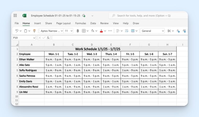Expand the currency format dropdown arrow
The image size is (199, 117).
coord(173,31)
